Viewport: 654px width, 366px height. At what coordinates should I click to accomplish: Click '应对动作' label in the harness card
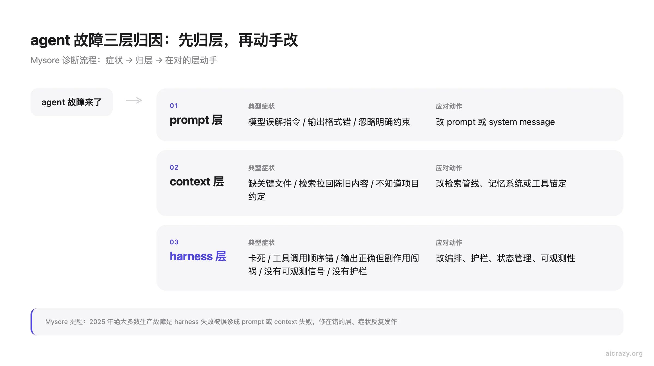click(449, 243)
